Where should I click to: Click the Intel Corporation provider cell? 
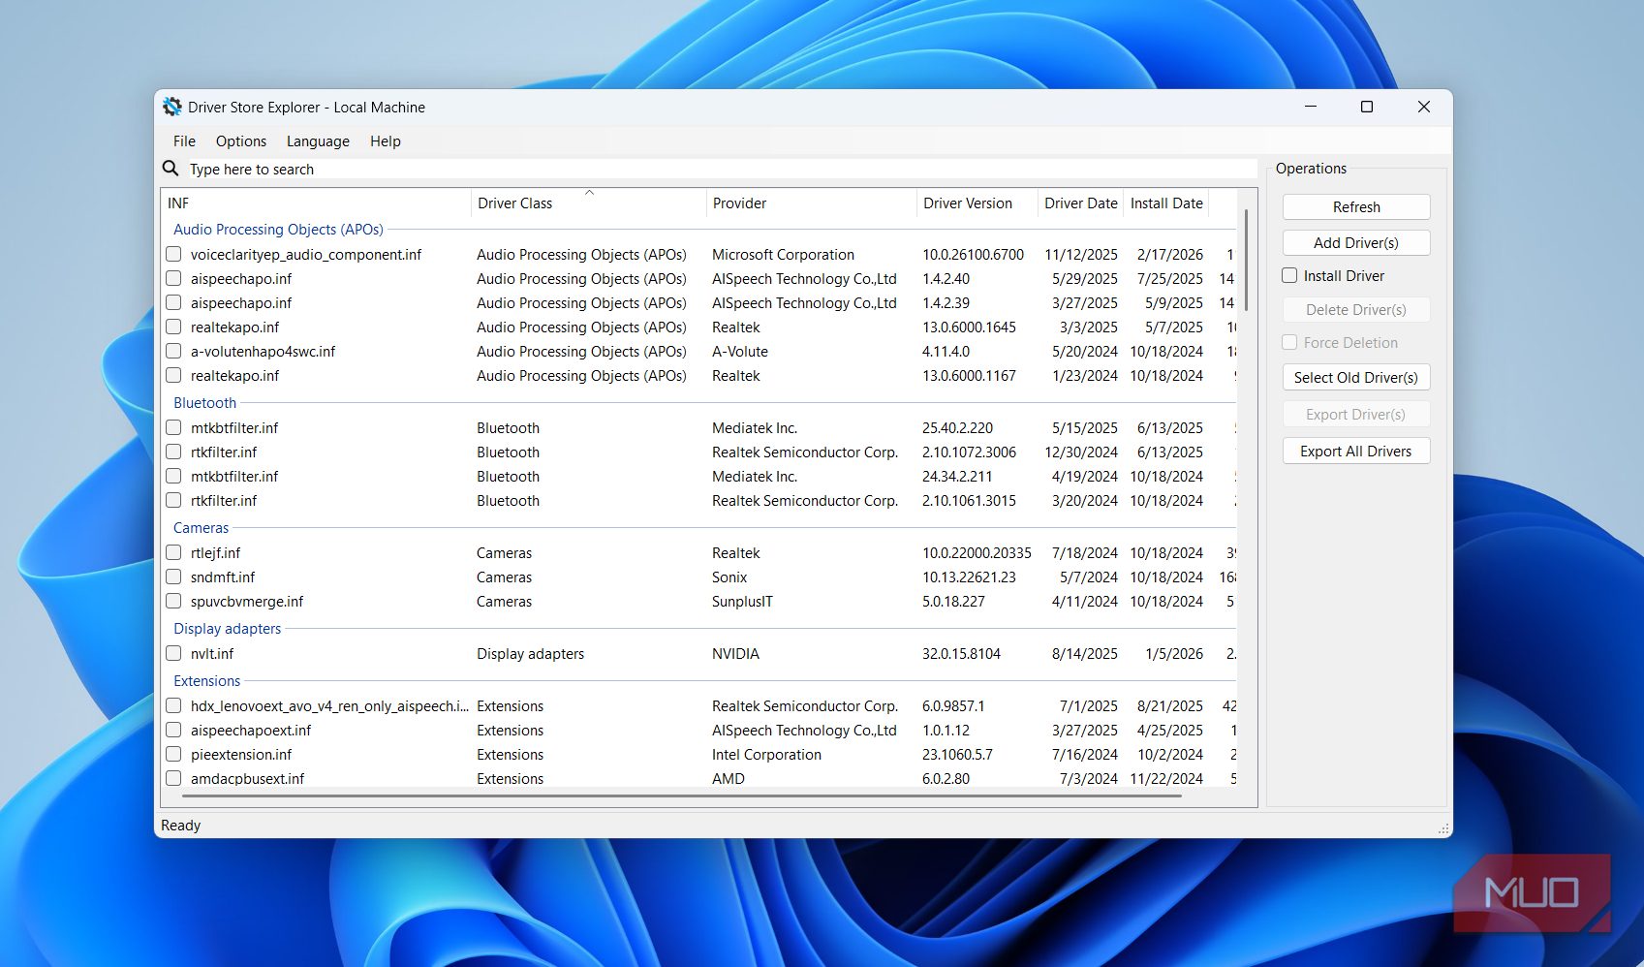[x=766, y=755]
